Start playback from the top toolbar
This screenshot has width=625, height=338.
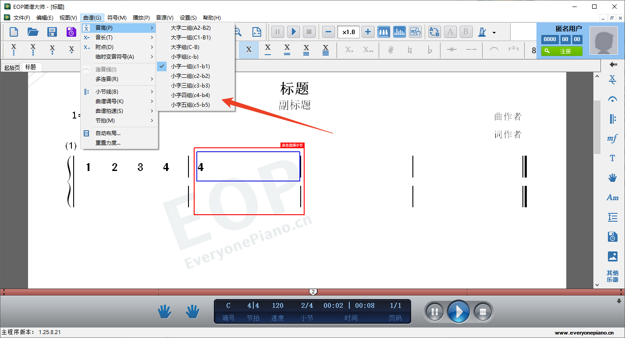pyautogui.click(x=294, y=32)
